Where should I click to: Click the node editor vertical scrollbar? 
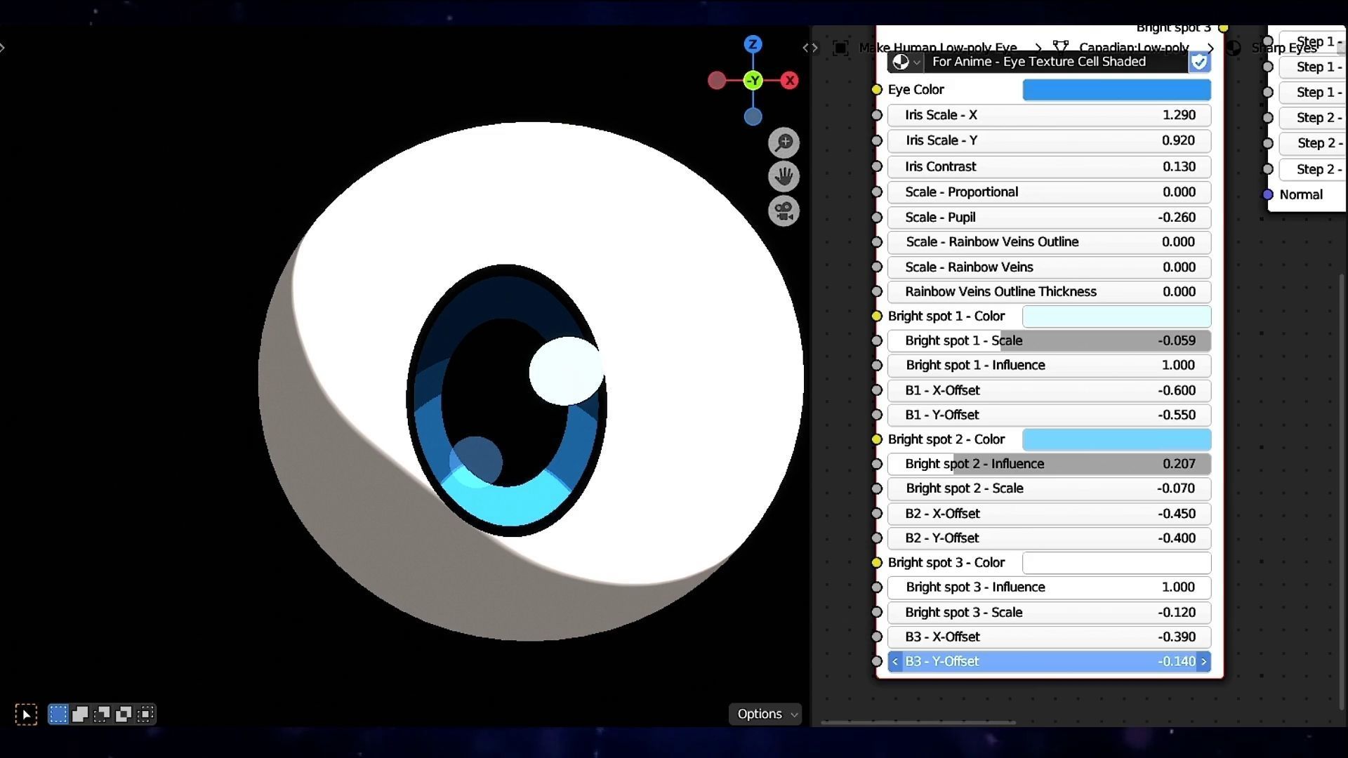click(x=1342, y=491)
